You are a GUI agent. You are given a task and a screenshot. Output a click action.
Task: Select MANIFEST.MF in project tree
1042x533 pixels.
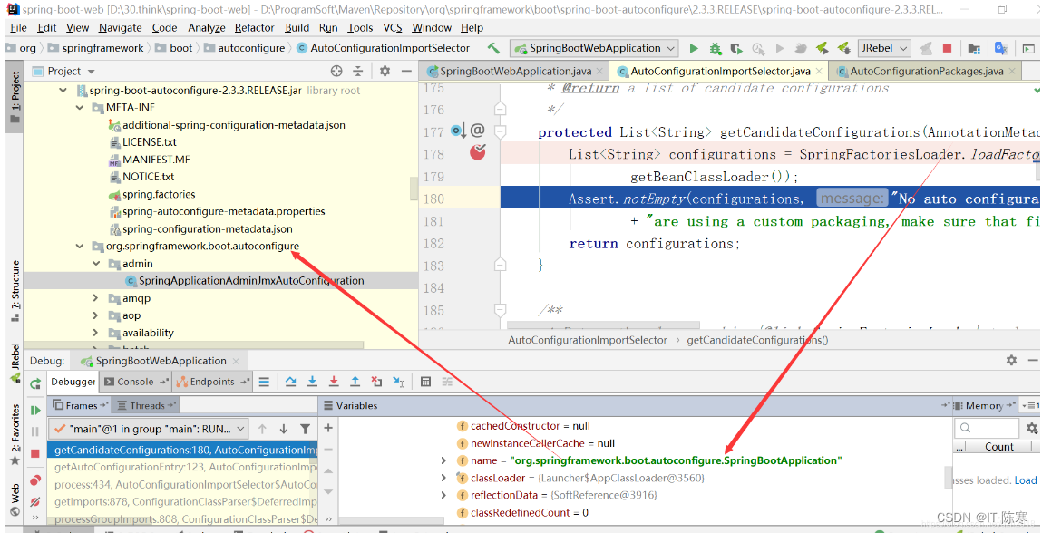[x=156, y=160]
